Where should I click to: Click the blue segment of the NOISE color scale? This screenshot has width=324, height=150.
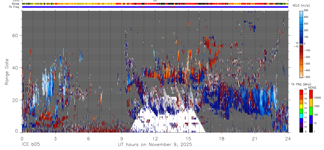(311, 119)
